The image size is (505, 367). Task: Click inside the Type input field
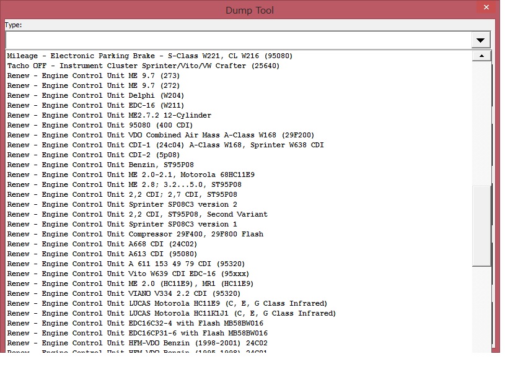(239, 40)
